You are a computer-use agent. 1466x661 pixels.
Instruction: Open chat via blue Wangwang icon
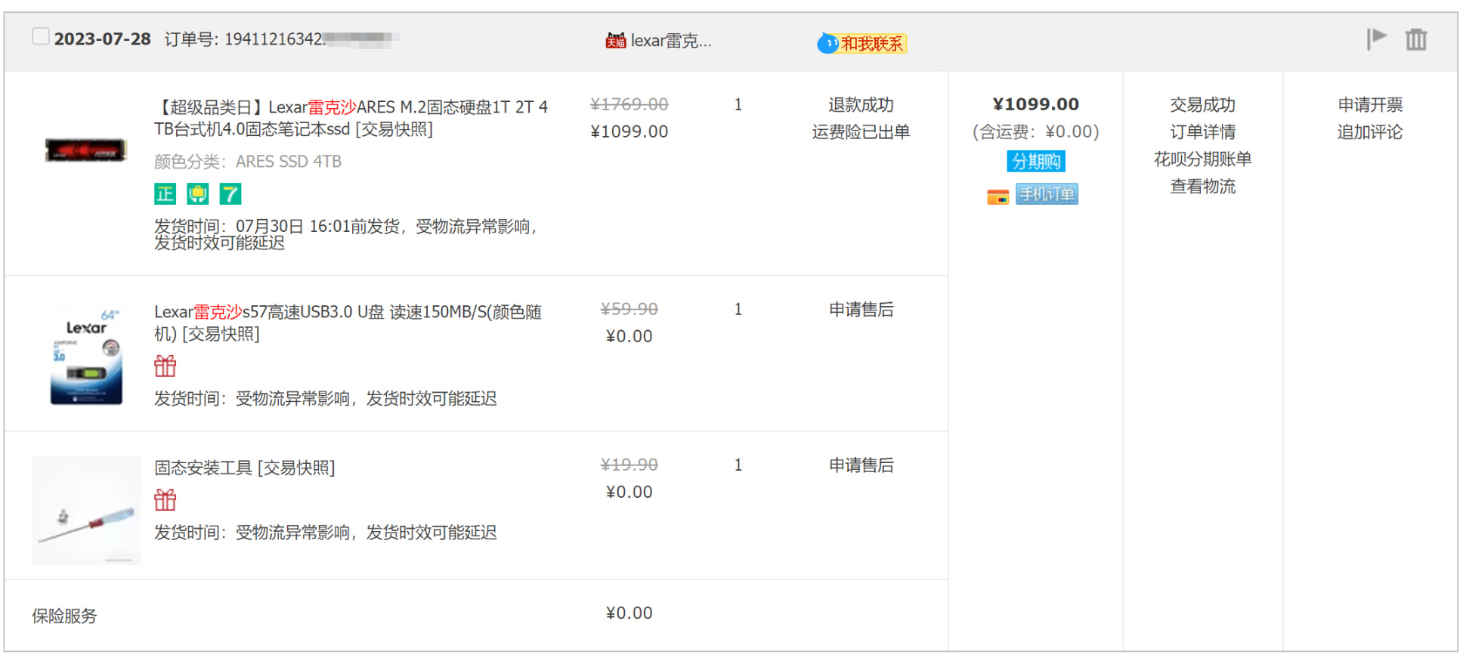click(x=827, y=44)
